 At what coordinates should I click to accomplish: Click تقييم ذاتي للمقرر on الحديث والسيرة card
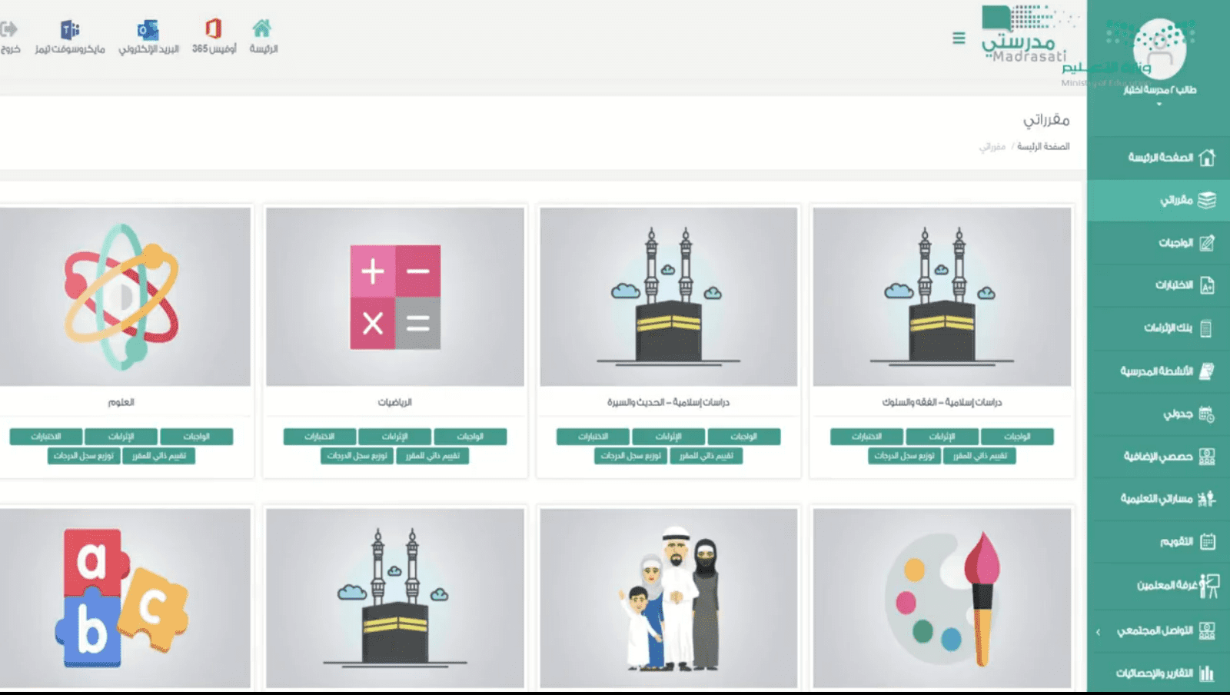(706, 456)
